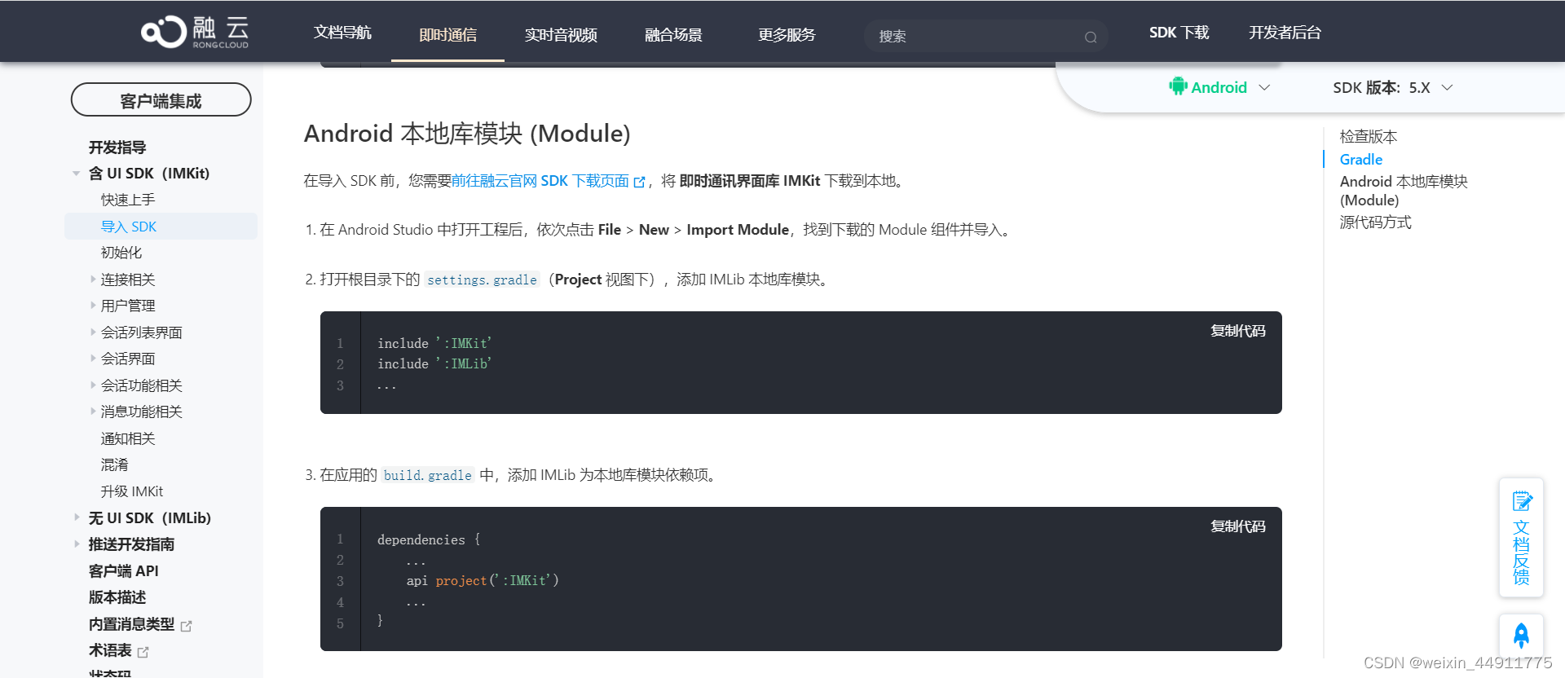This screenshot has width=1565, height=678.
Task: Click the green Android robot icon
Action: point(1178,86)
